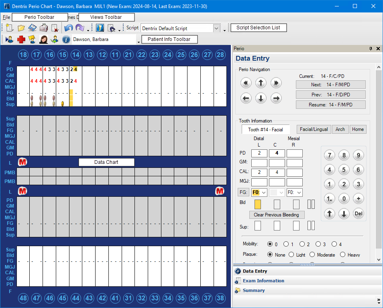Toggle the distal bleeding indicator box
The height and width of the screenshot is (308, 383).
[257, 204]
